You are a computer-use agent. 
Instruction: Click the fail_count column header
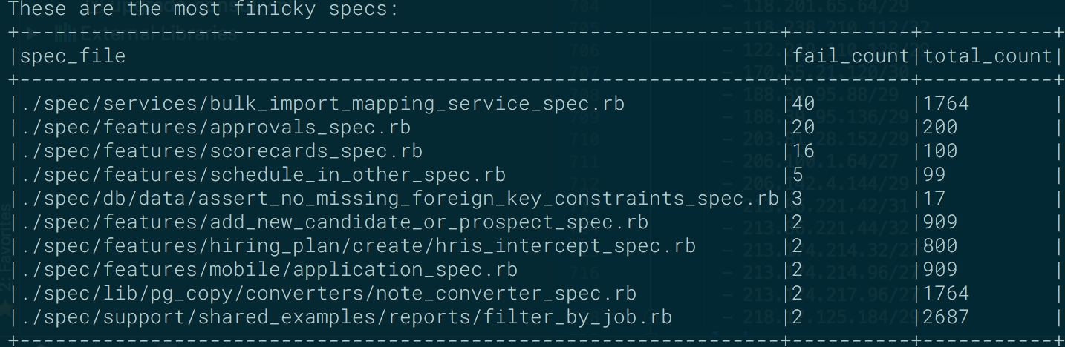point(850,56)
